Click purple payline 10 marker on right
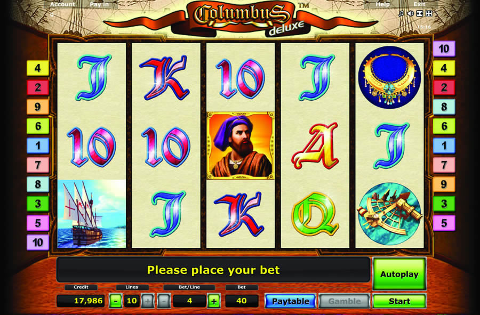This screenshot has width=480, height=315. 444,49
